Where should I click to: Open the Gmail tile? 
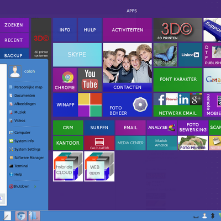212,80
